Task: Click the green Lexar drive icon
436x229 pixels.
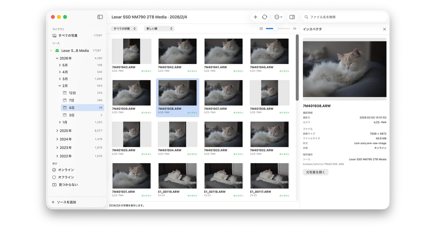Action: (x=57, y=51)
